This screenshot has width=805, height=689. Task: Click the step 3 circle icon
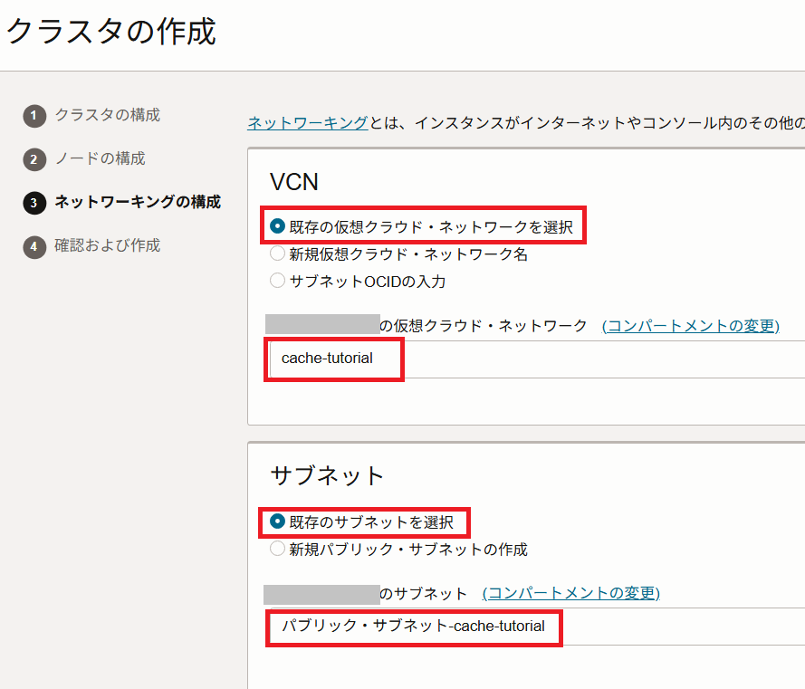[x=34, y=203]
